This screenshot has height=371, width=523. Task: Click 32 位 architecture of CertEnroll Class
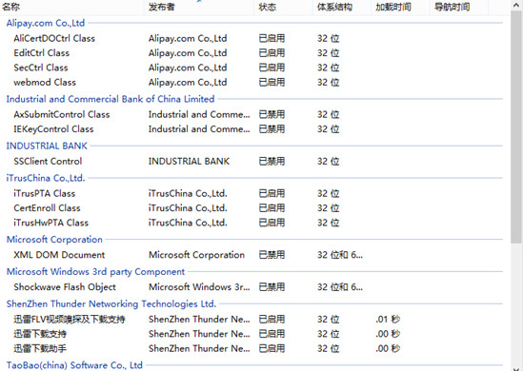[x=329, y=208]
